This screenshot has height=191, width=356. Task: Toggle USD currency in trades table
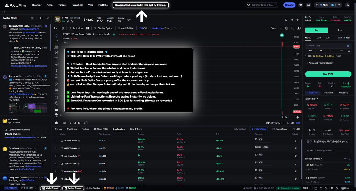296,129
